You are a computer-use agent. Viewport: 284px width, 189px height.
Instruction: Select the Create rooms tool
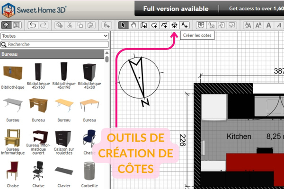[154, 25]
